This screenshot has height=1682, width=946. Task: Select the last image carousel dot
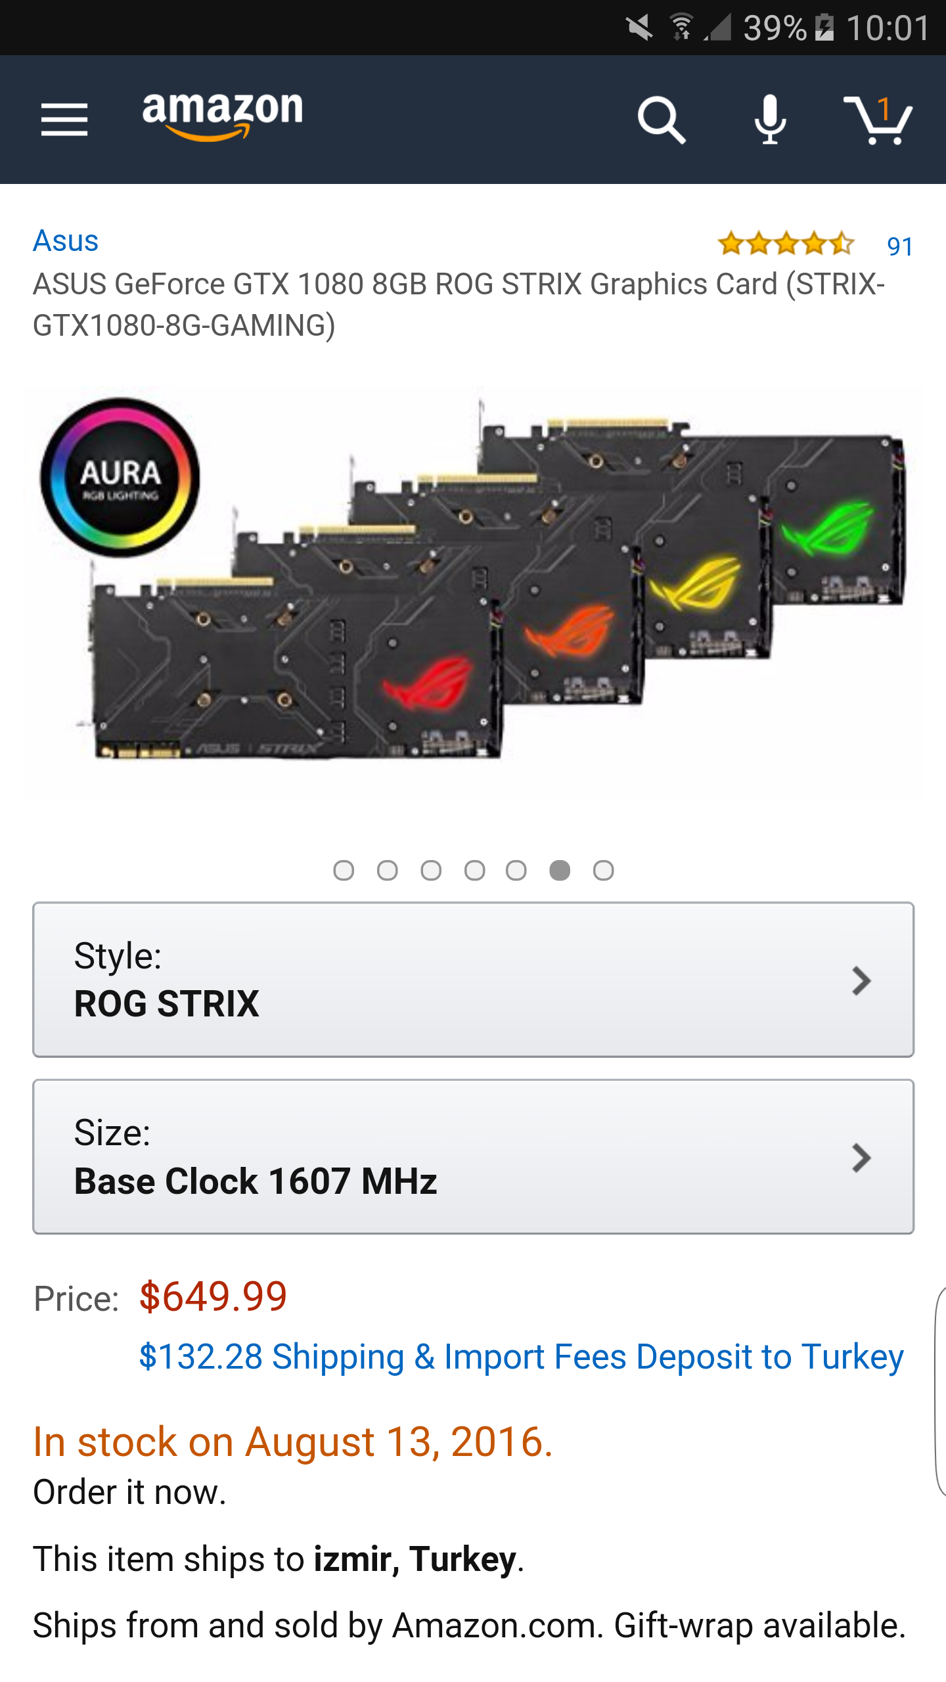pos(603,871)
